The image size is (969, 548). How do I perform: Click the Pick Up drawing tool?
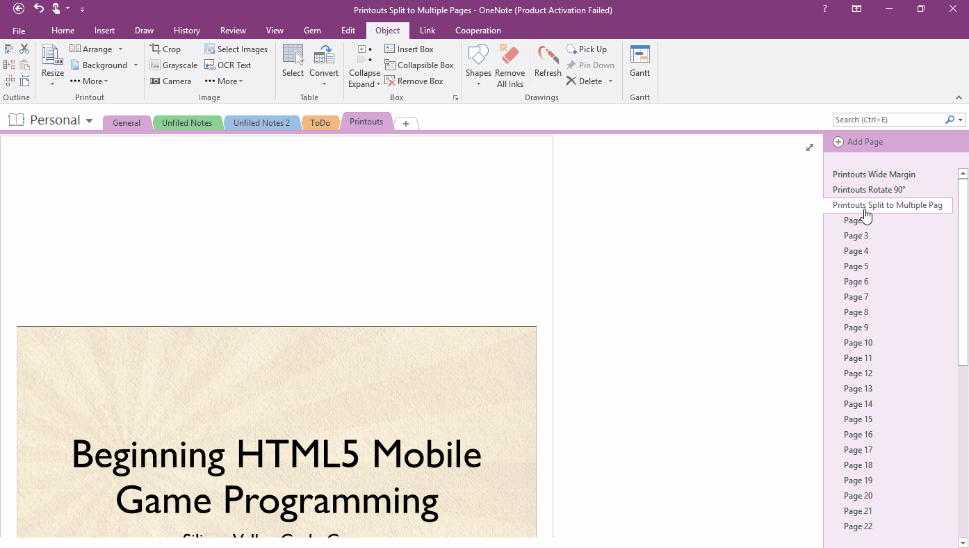[587, 49]
